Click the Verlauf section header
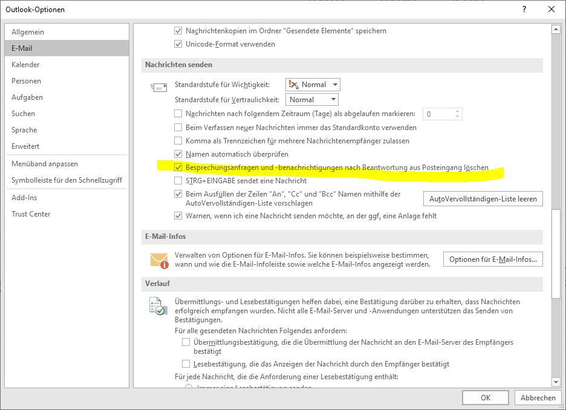 coord(342,284)
